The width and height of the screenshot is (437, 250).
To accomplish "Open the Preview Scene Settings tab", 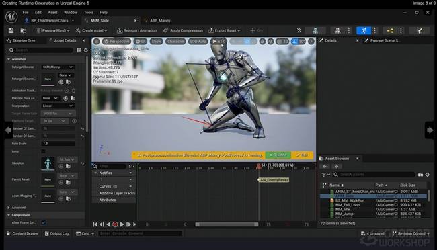I will (383, 41).
